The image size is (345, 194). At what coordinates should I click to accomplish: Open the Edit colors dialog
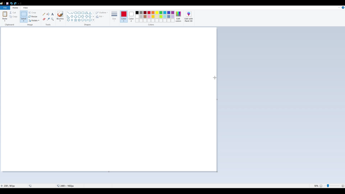[x=178, y=17]
